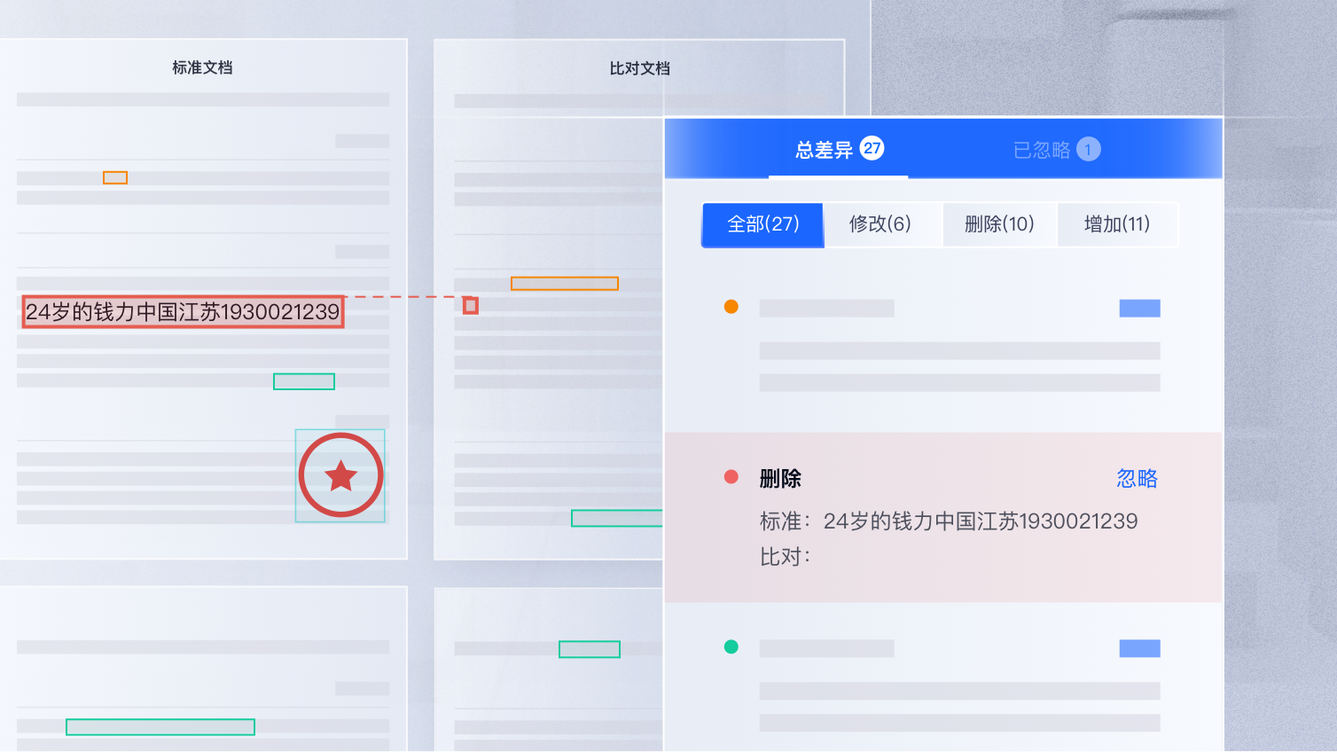This screenshot has width=1337, height=752.
Task: Click the orange highlight box in 比对文档
Action: (565, 284)
